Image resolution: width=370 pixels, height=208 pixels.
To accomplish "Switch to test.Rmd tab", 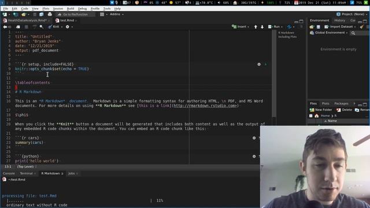I will click(x=67, y=21).
